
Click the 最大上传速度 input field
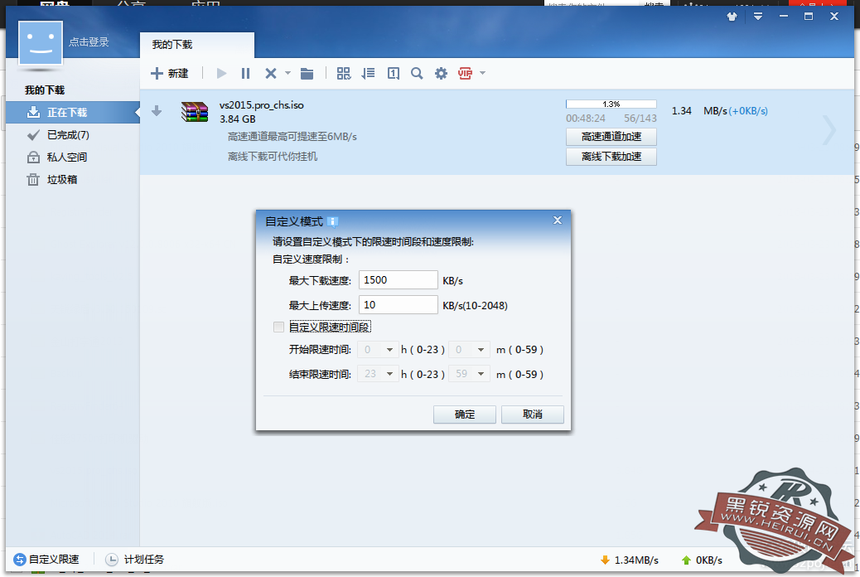click(399, 305)
